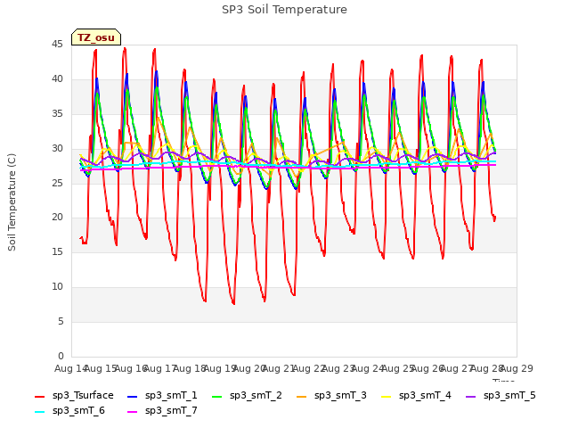Click the 10 y-axis tick label
This screenshot has height=428, width=570.
coord(57,287)
